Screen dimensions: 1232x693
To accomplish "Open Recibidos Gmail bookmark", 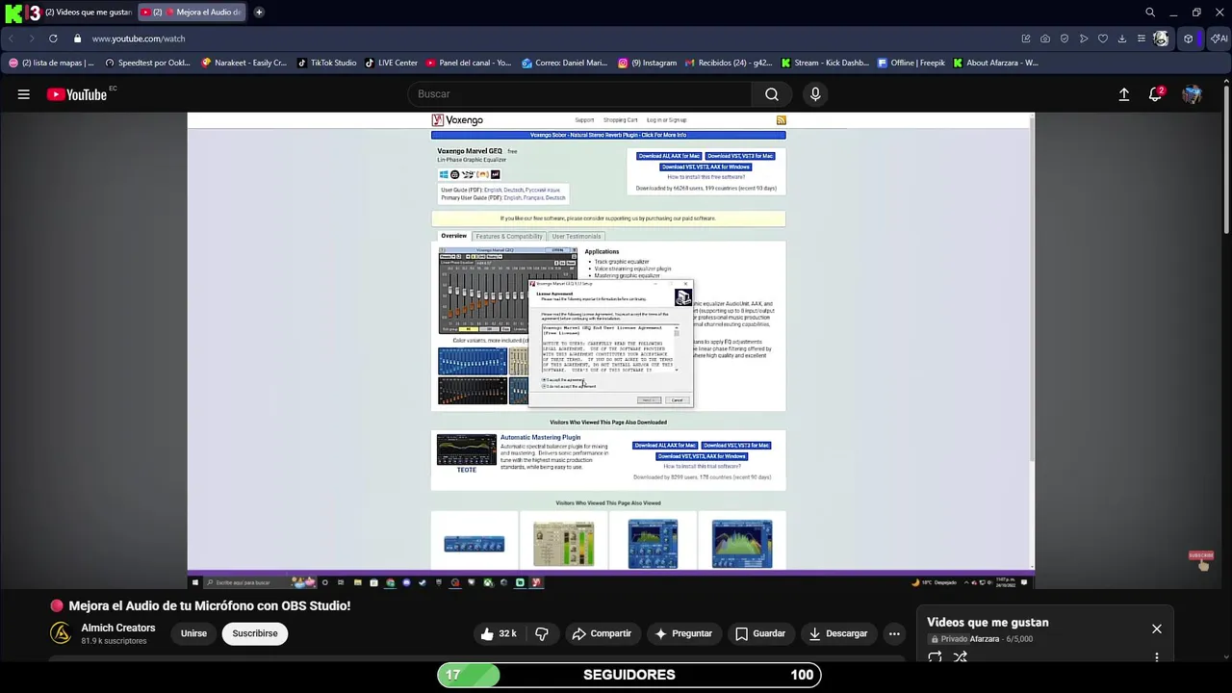I will (729, 63).
